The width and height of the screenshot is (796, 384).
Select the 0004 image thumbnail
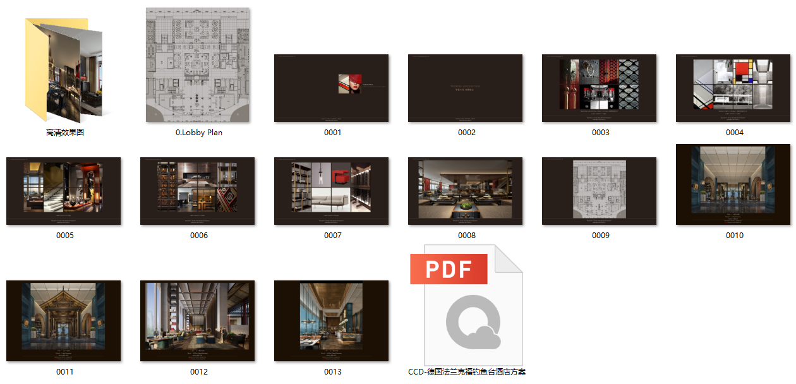734,88
